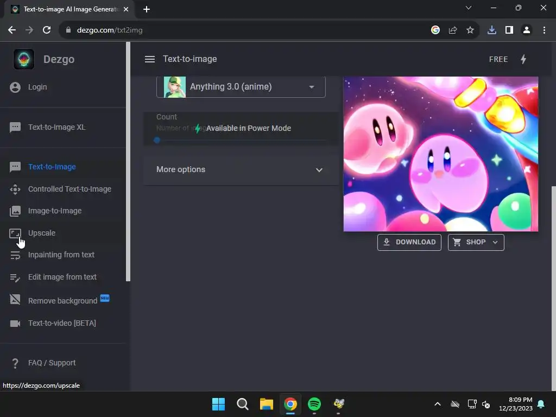Click the Text-to-video camera icon
This screenshot has width=556, height=417.
tap(15, 324)
